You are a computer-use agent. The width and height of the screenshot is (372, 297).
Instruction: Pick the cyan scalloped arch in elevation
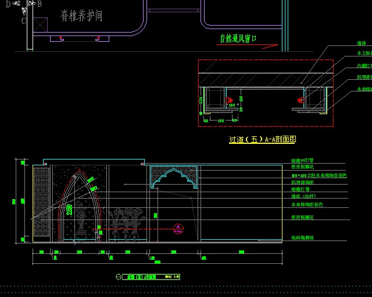pos(174,177)
